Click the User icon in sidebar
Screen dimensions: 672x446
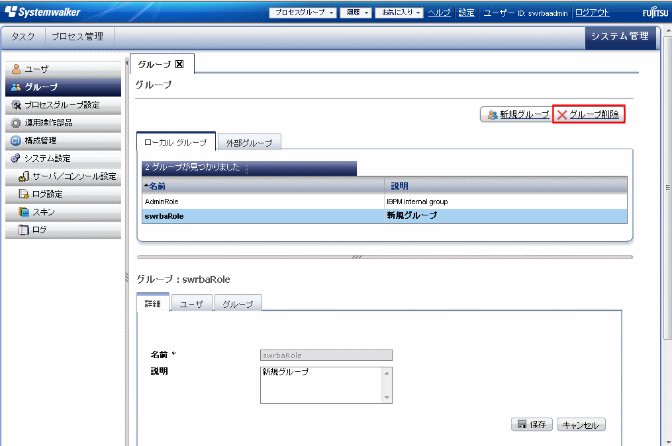(17, 69)
